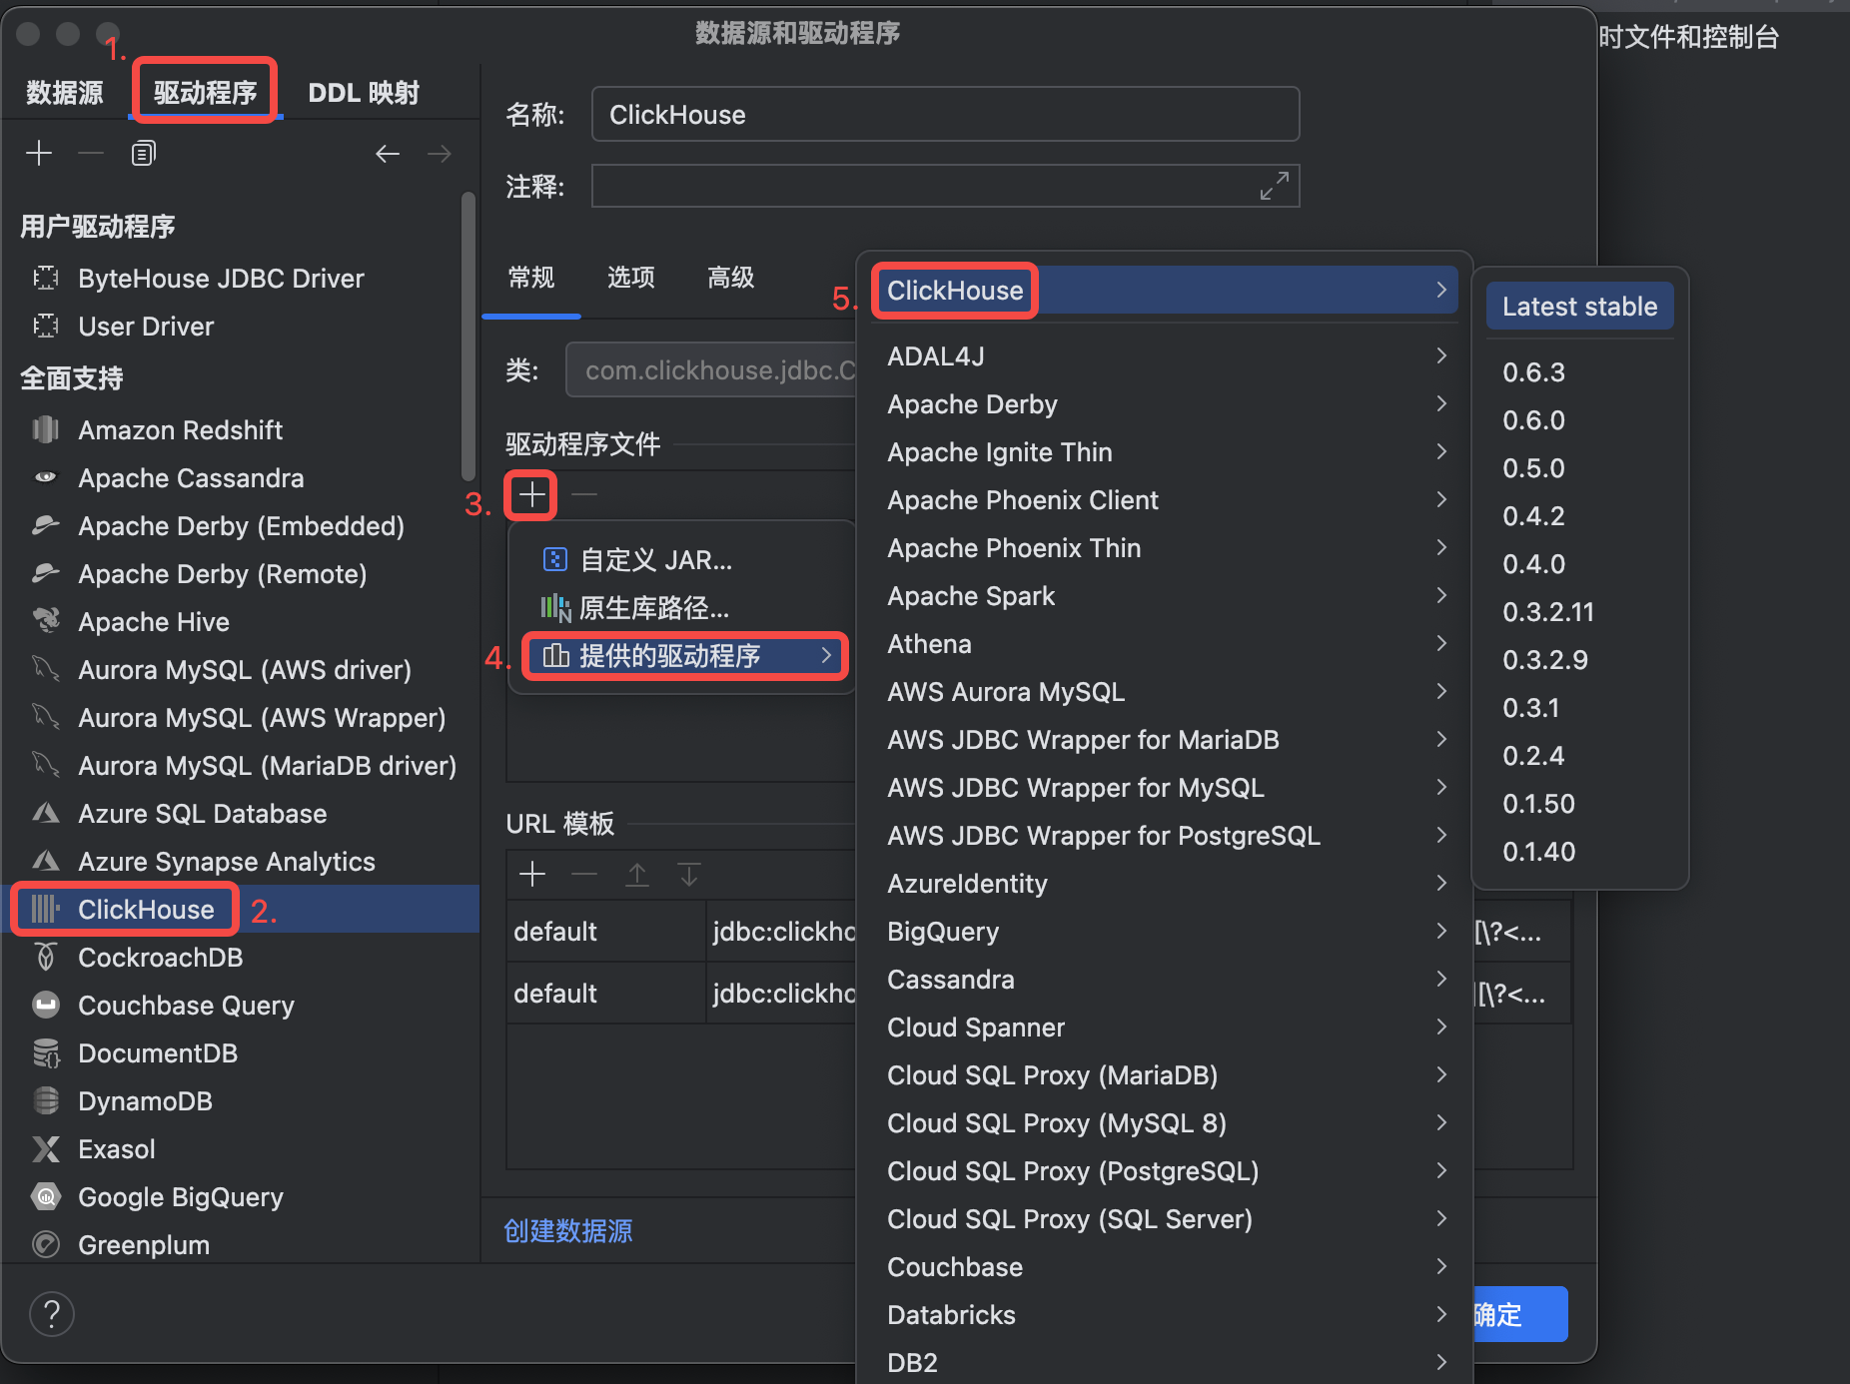Select the first default URL template row
The width and height of the screenshot is (1850, 1384).
(x=681, y=932)
